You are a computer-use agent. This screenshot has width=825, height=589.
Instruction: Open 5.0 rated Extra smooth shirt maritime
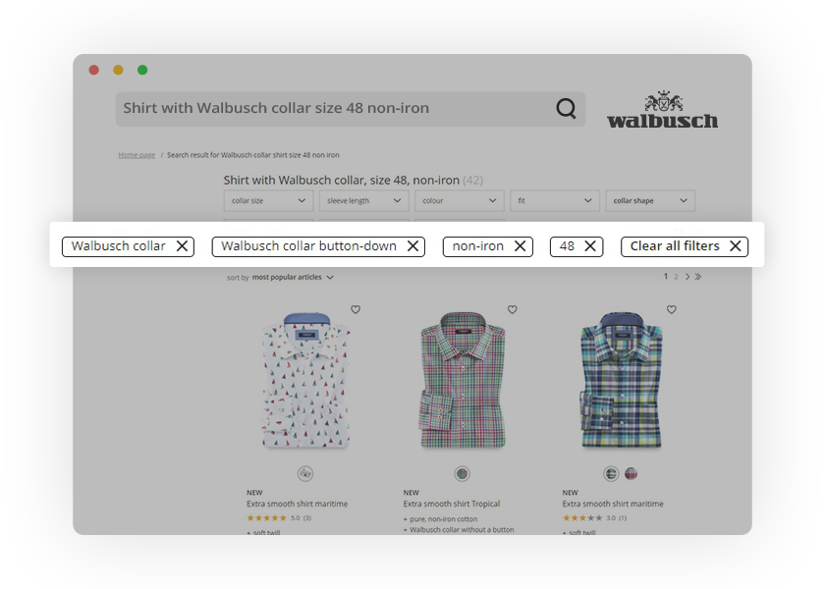click(298, 504)
